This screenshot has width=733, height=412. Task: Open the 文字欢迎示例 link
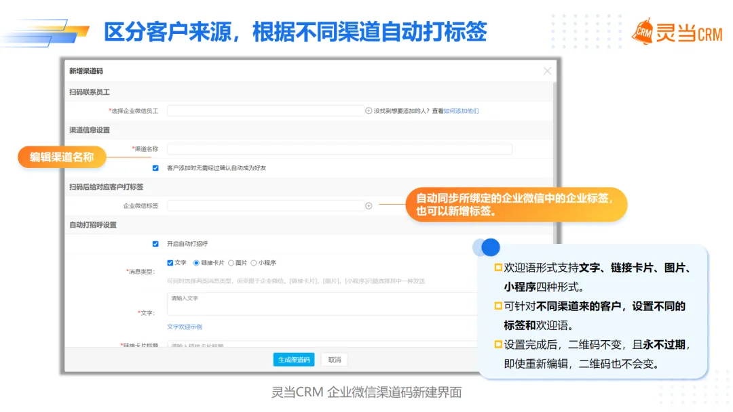coord(185,327)
